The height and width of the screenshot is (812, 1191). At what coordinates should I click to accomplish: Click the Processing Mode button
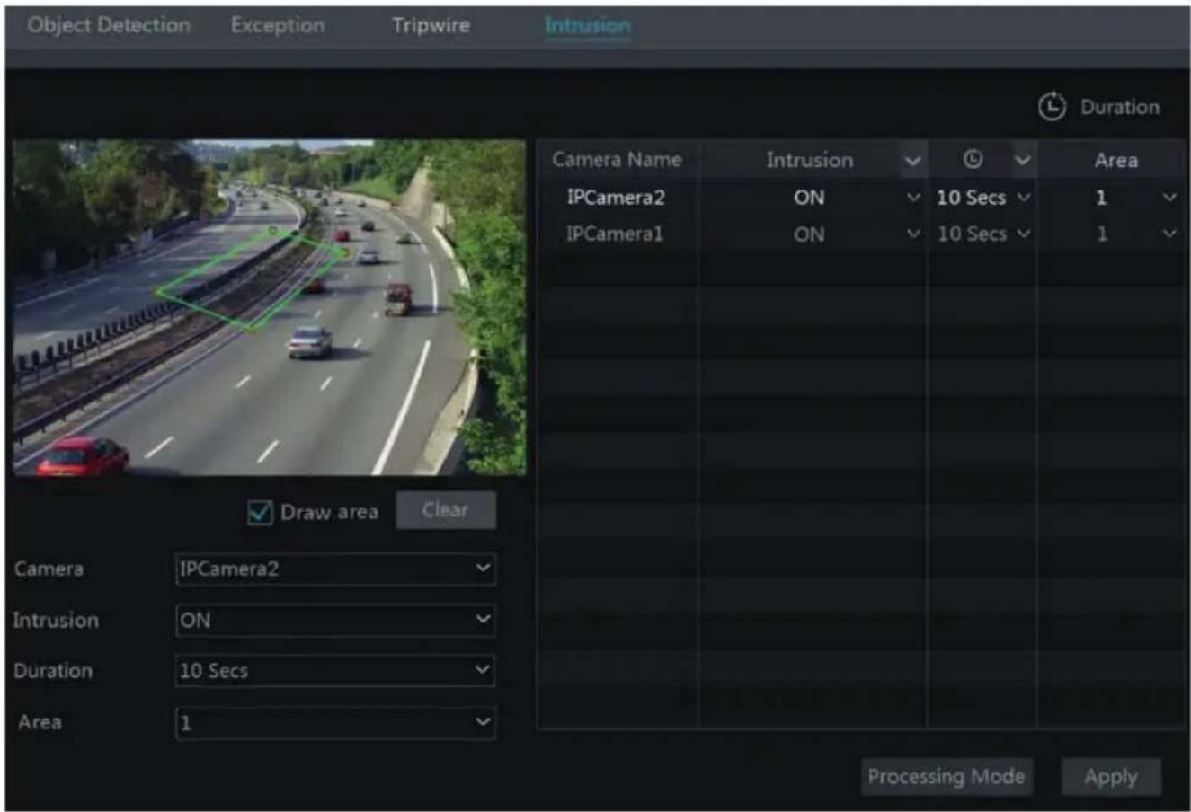click(947, 777)
